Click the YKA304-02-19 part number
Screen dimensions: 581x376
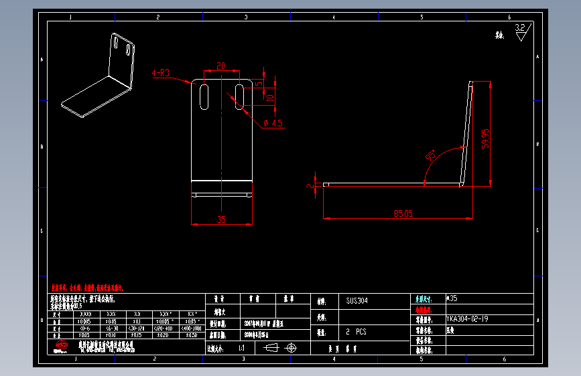pos(467,319)
